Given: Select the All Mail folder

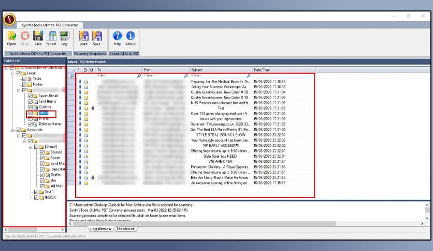Looking at the screenshot, I should [x=56, y=186].
